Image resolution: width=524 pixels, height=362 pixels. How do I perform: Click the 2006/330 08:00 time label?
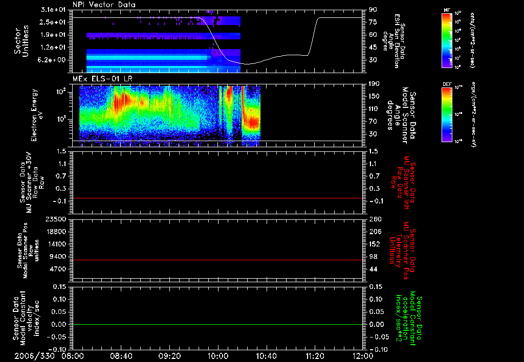49,356
